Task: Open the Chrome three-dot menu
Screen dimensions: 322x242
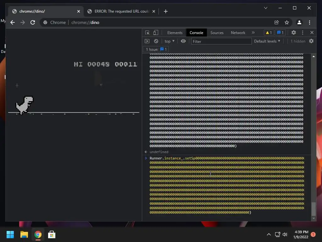Action: (309, 22)
